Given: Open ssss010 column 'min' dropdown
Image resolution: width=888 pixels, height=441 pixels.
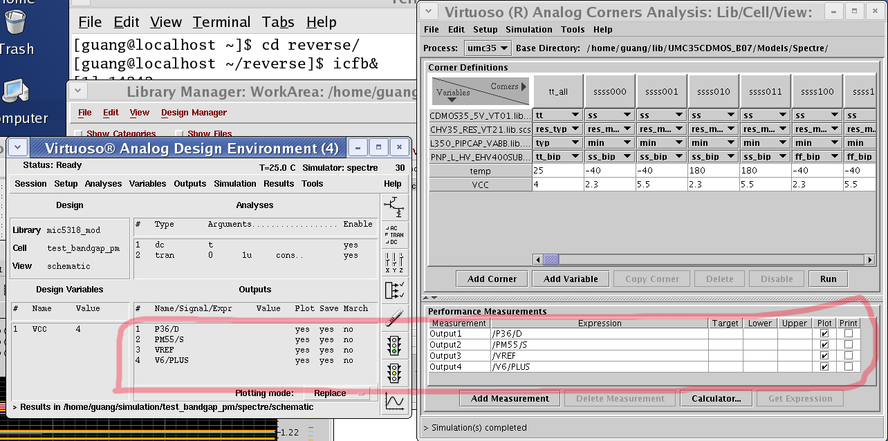Looking at the screenshot, I should [x=713, y=143].
